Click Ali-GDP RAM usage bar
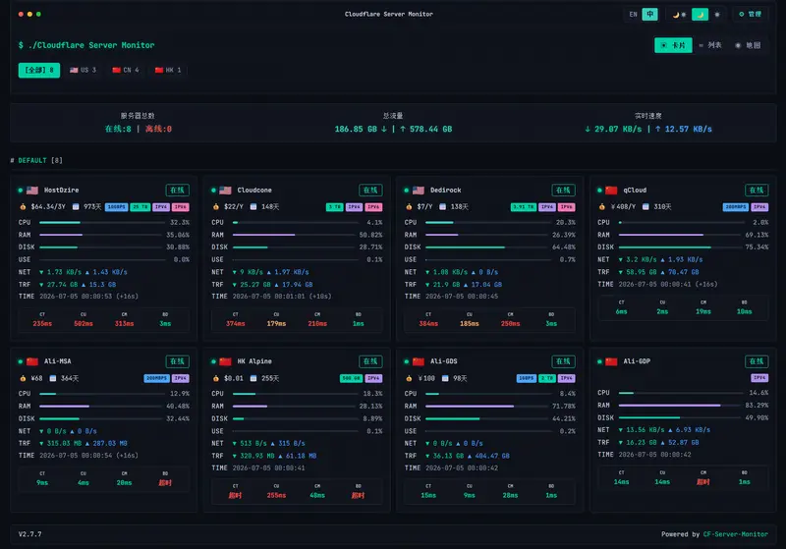 point(680,406)
